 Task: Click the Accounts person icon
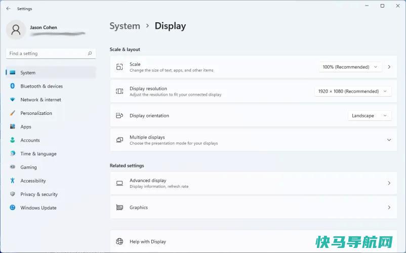[x=13, y=140]
